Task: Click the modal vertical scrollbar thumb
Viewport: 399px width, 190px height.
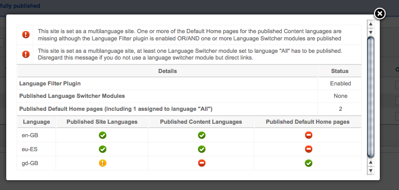Action: (370, 97)
